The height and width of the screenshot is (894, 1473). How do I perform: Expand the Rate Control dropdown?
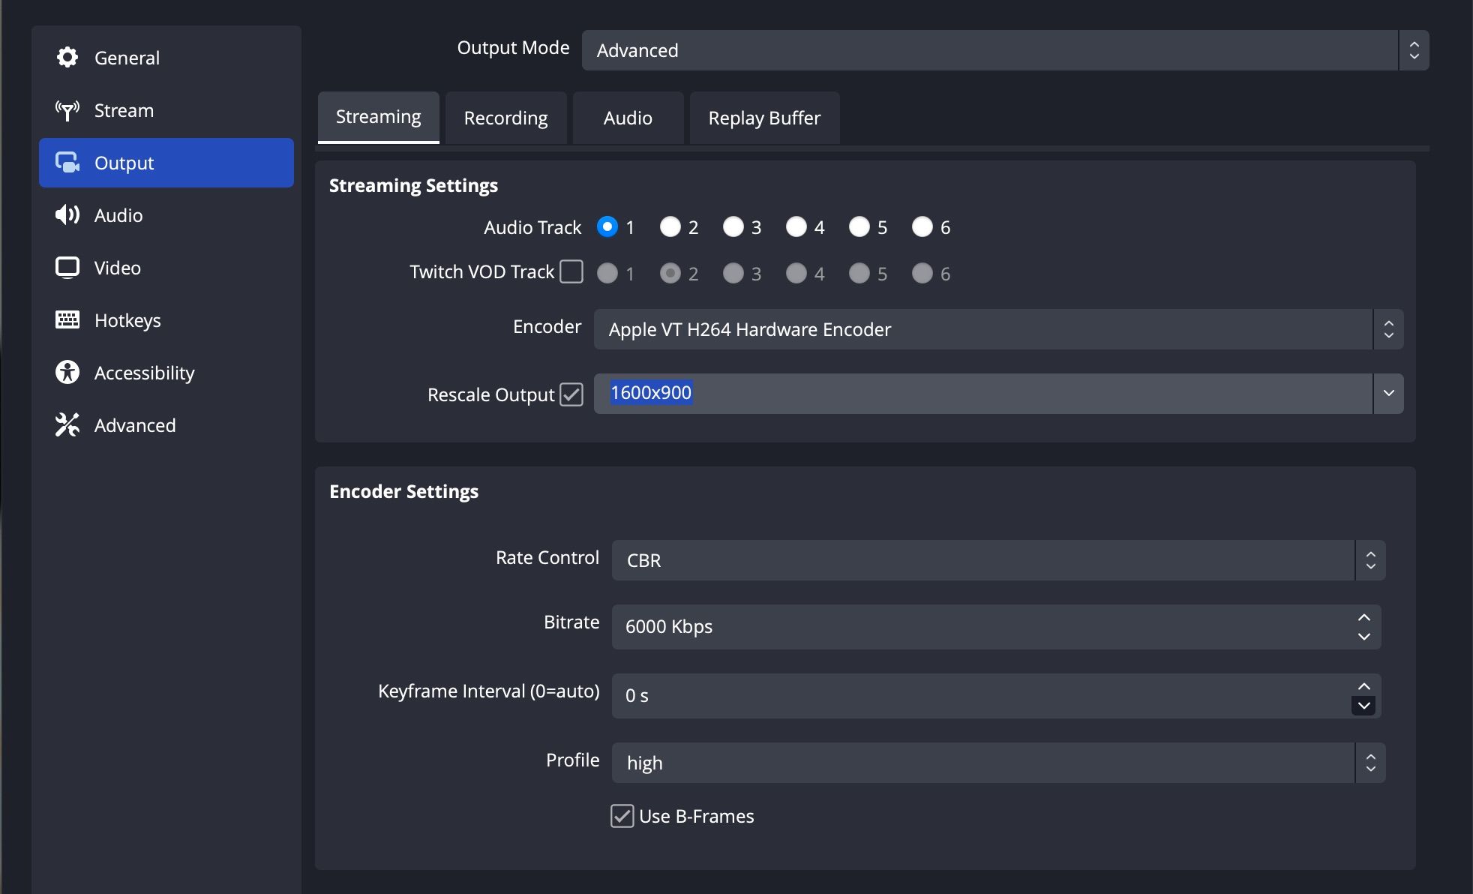point(997,560)
